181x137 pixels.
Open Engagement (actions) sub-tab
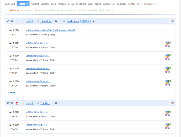45,10
